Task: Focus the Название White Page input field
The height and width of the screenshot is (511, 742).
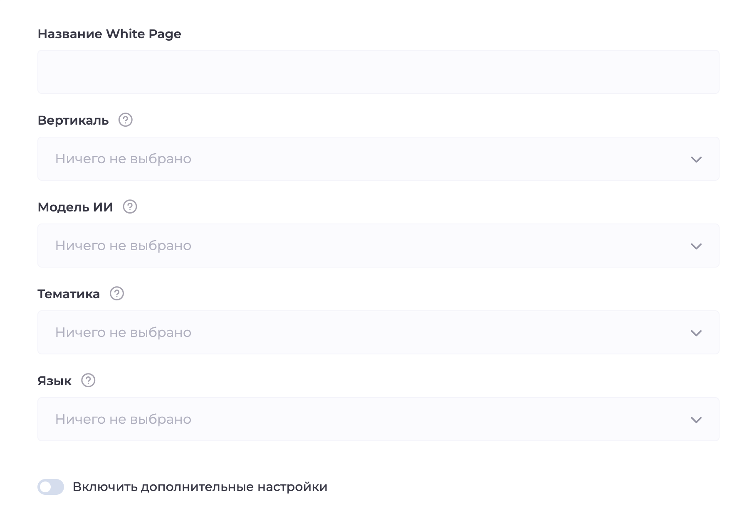Action: click(x=378, y=72)
